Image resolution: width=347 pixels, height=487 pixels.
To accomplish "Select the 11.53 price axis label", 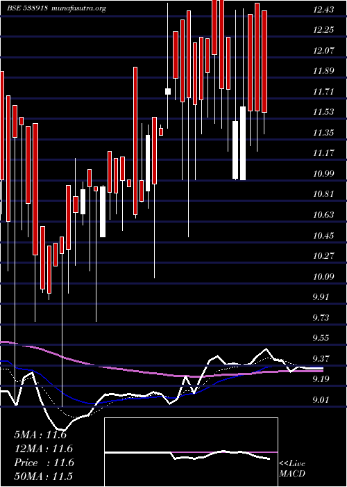I will click(x=323, y=112).
